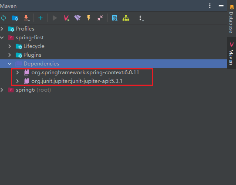Open Maven toolbar more options dropdown
Screen dimensions: 236x185
tap(141, 18)
